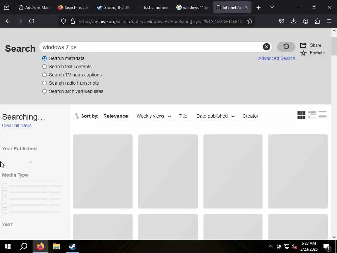Reload the current page
The height and width of the screenshot is (253, 337).
[x=32, y=21]
